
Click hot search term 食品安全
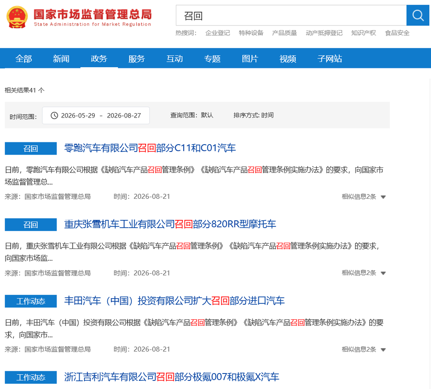(x=397, y=33)
